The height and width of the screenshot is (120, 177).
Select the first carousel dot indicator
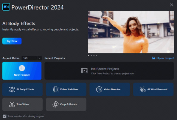[x=89, y=55]
